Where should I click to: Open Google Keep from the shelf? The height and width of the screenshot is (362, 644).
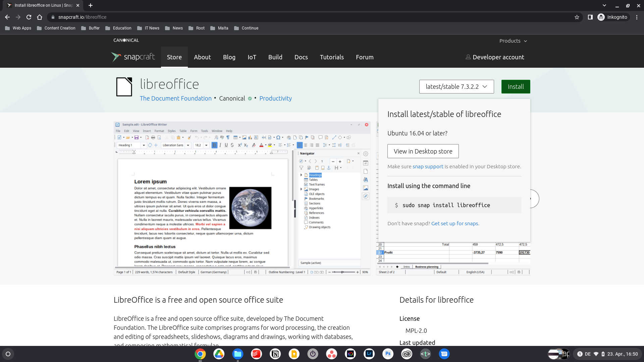coord(294,354)
